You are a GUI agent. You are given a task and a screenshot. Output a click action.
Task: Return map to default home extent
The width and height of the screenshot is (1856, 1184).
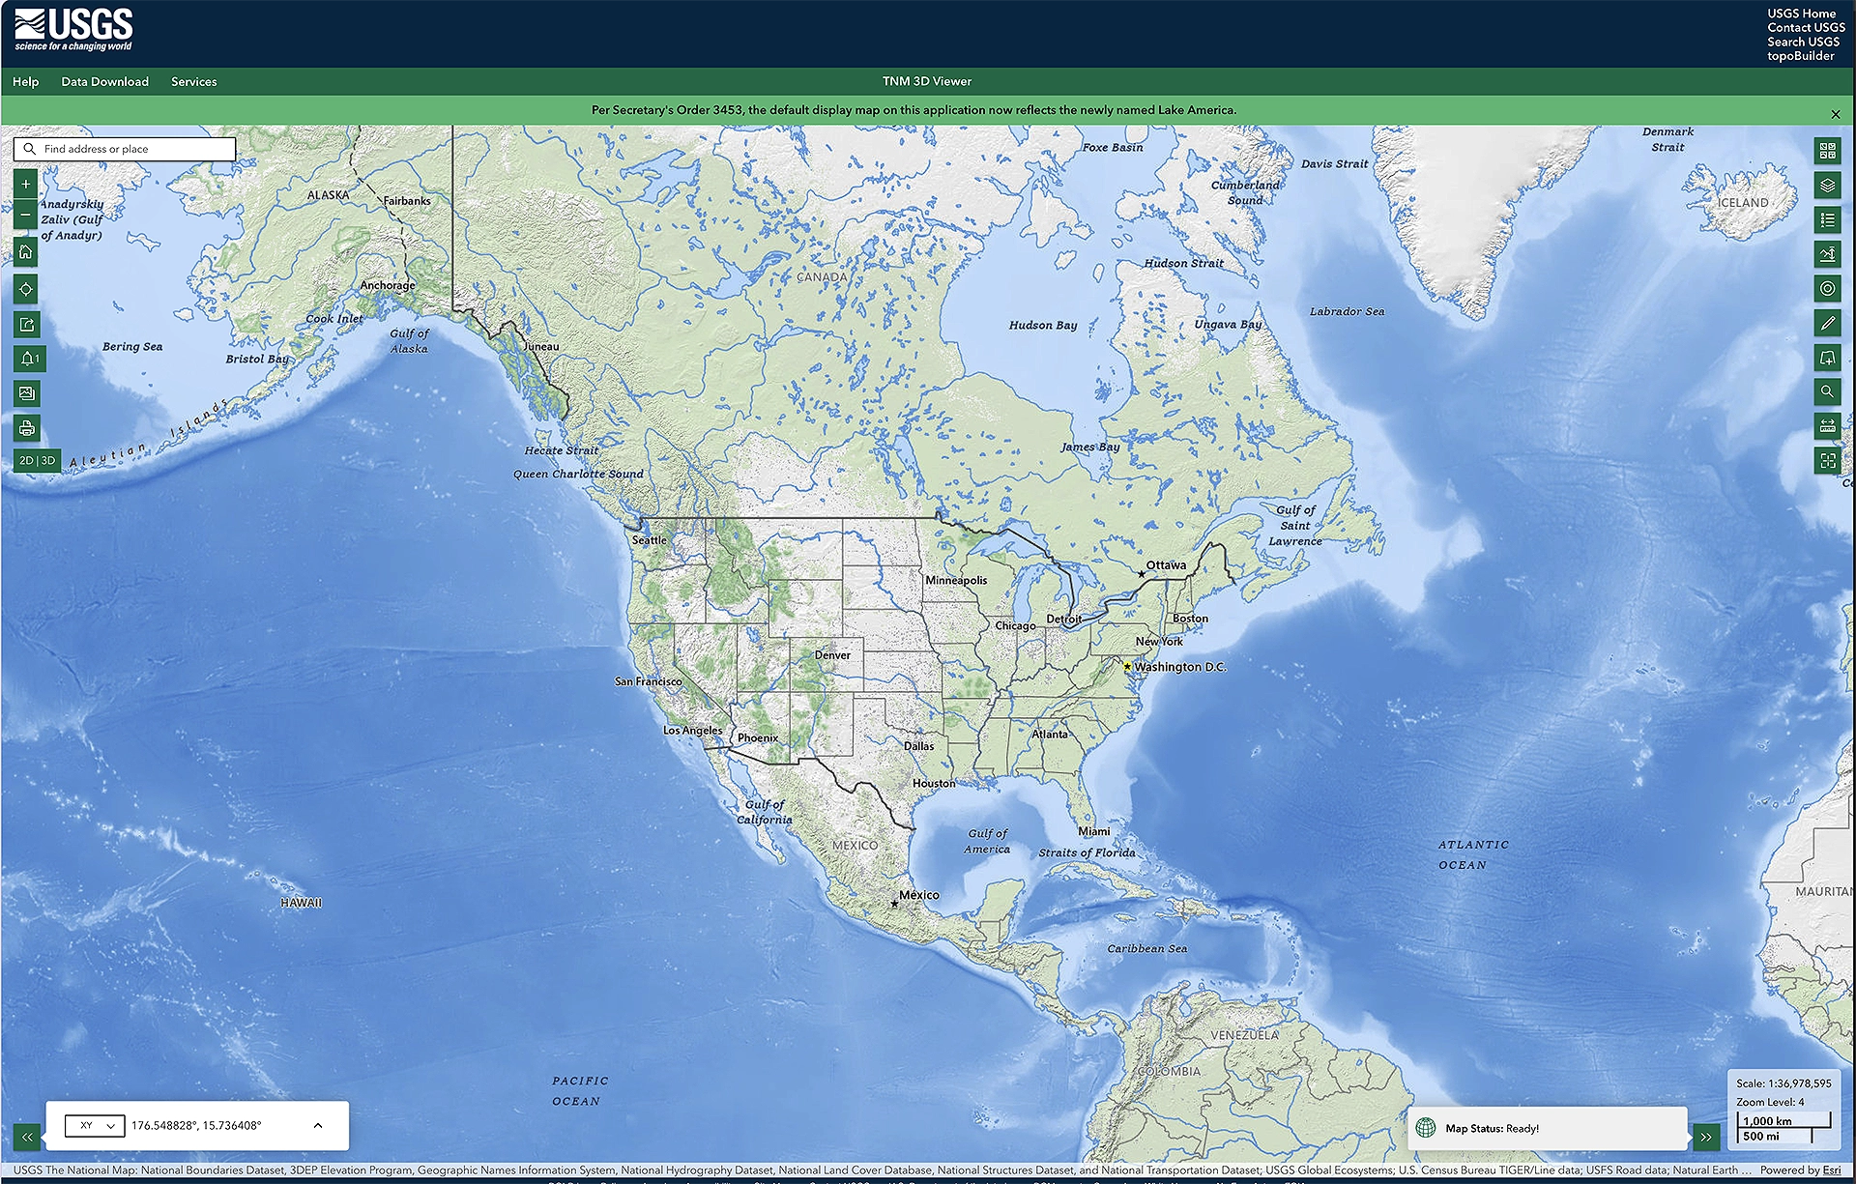[x=26, y=252]
